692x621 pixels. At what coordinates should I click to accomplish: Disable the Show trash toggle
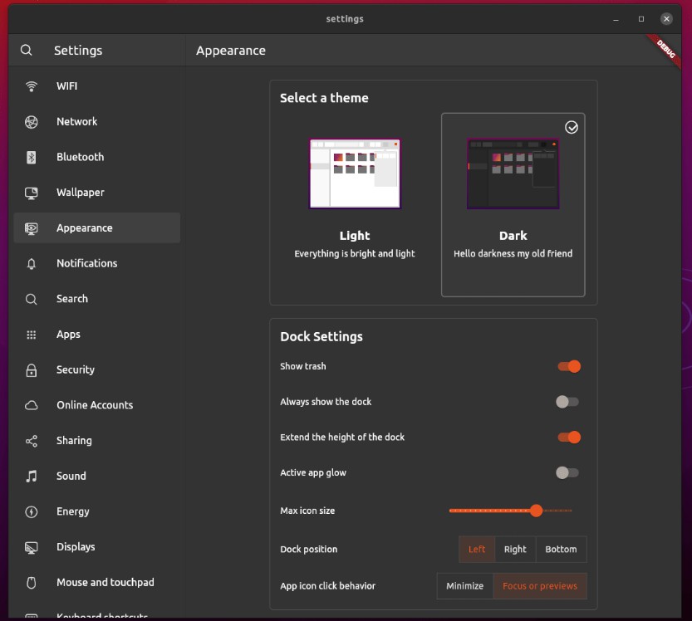click(569, 366)
